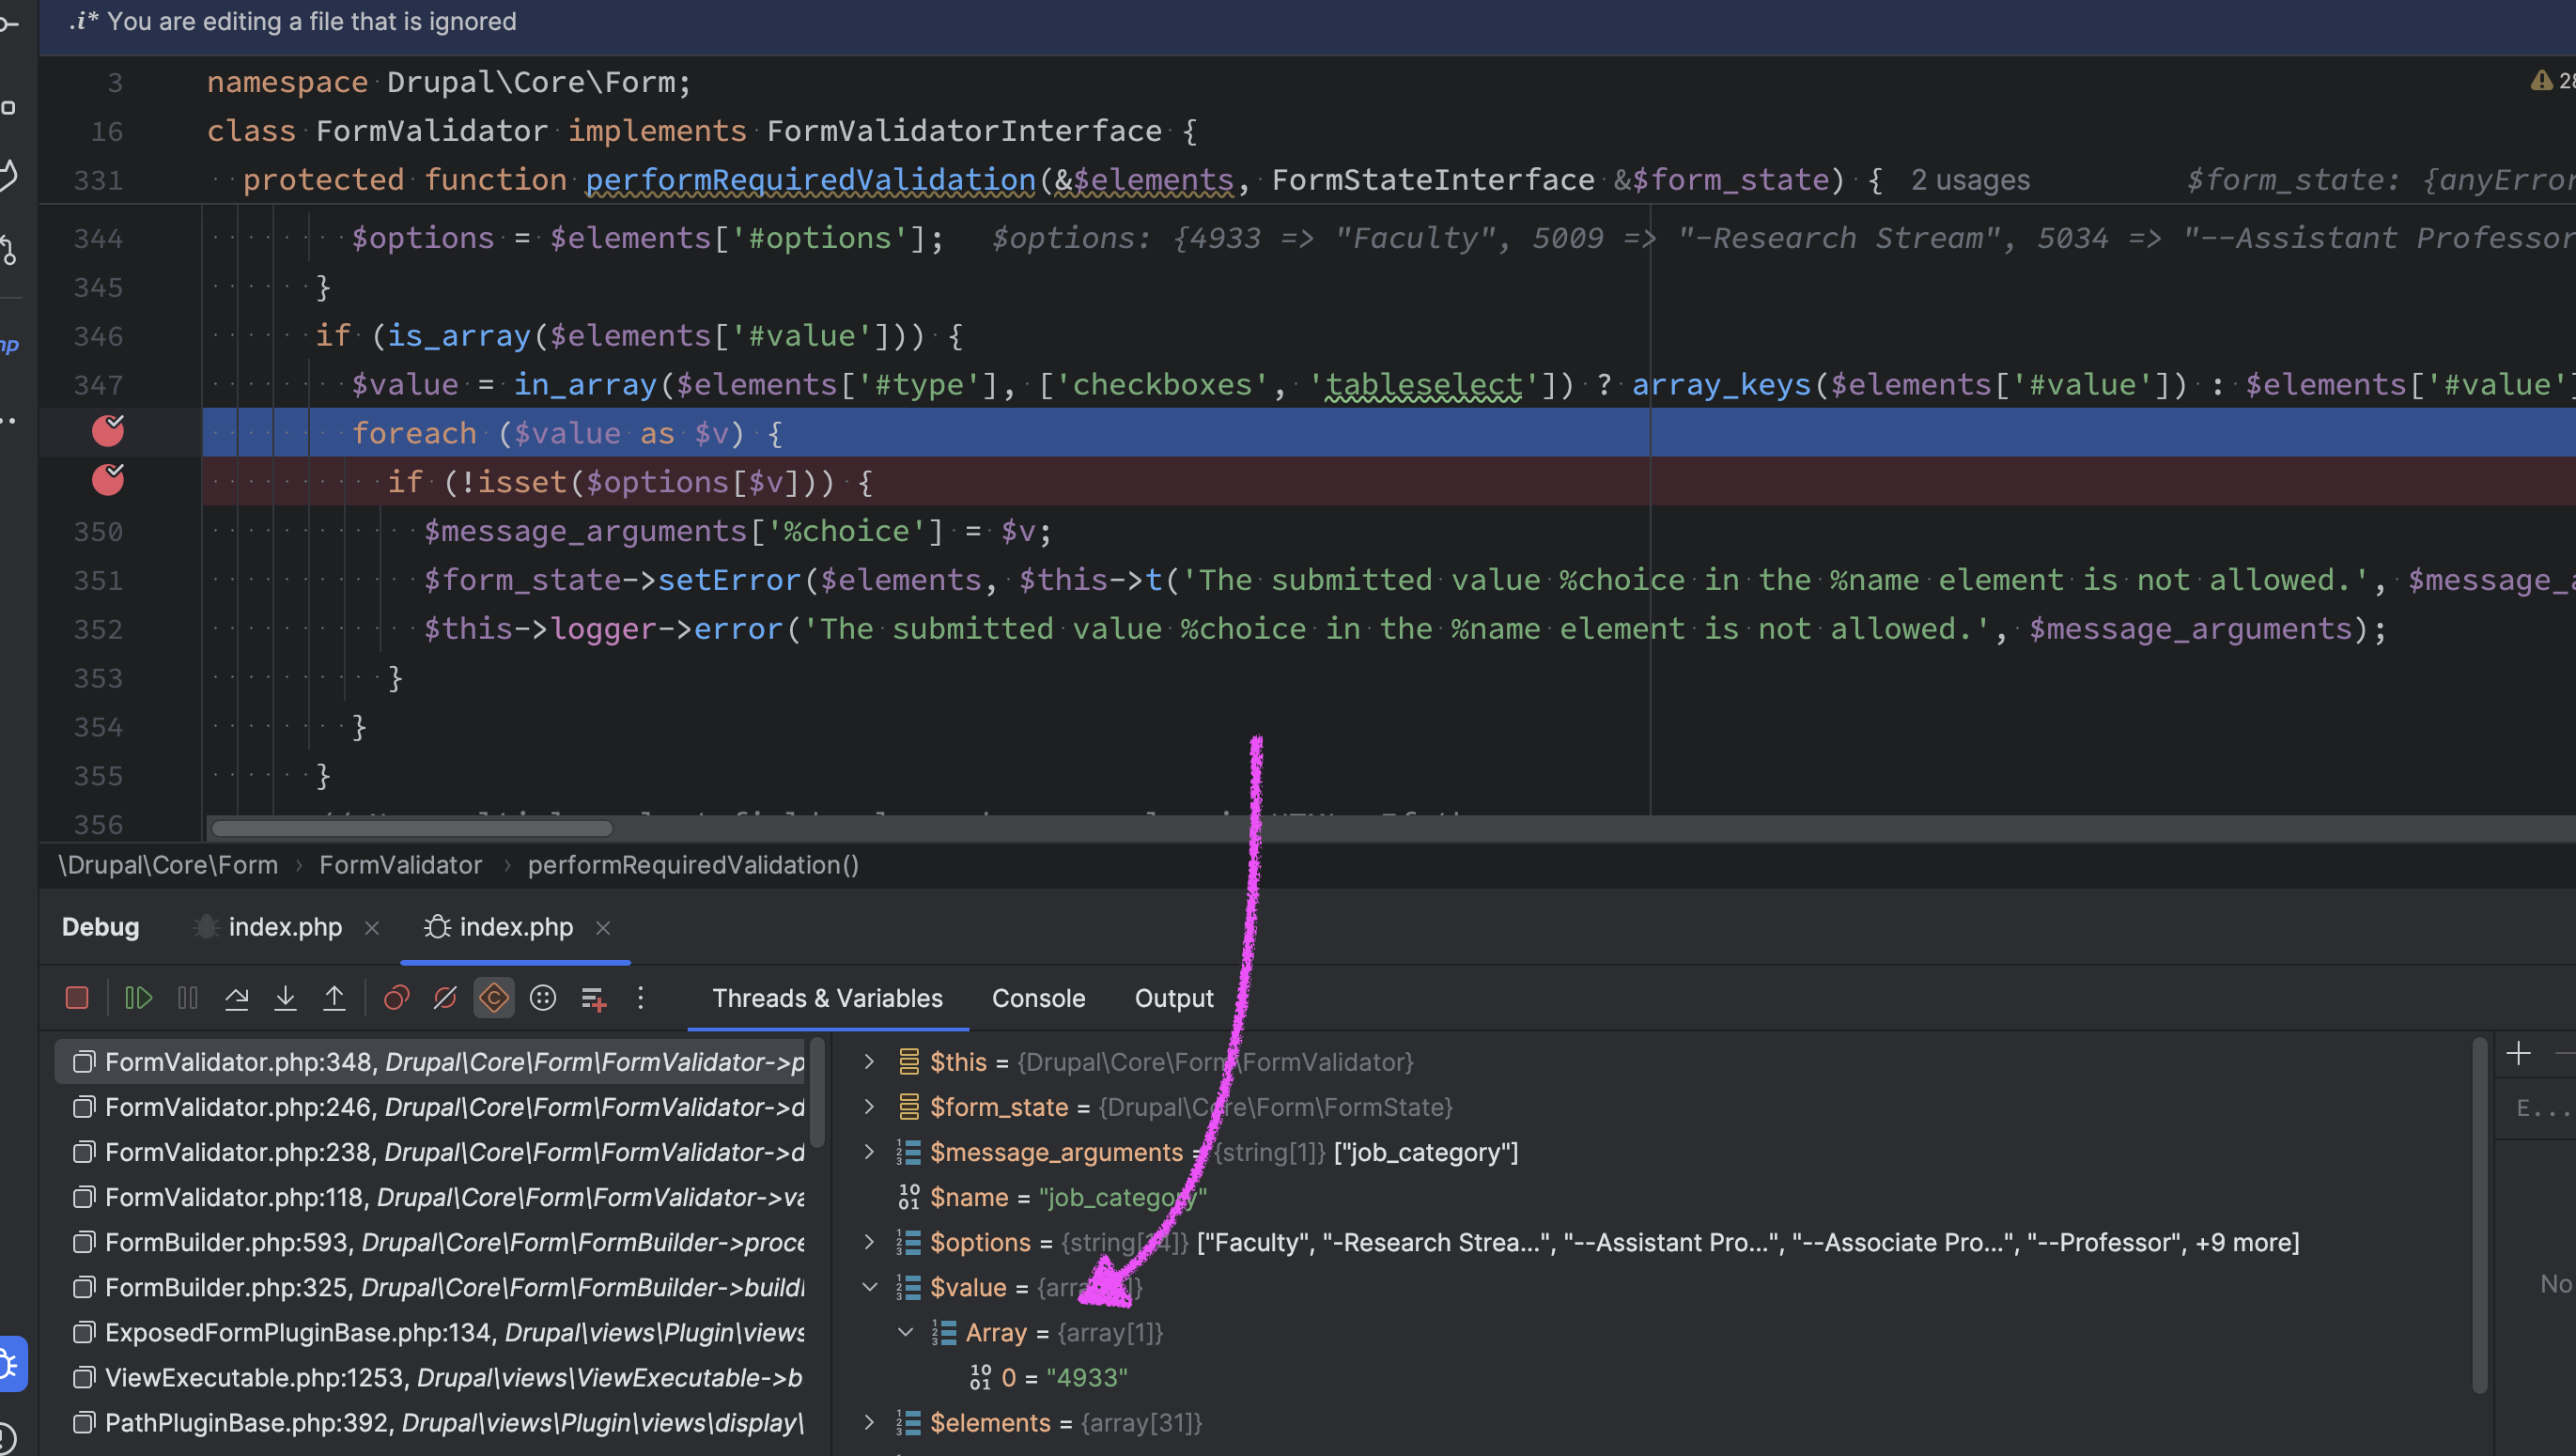Stop the debug session with the red Stop icon

click(x=77, y=998)
